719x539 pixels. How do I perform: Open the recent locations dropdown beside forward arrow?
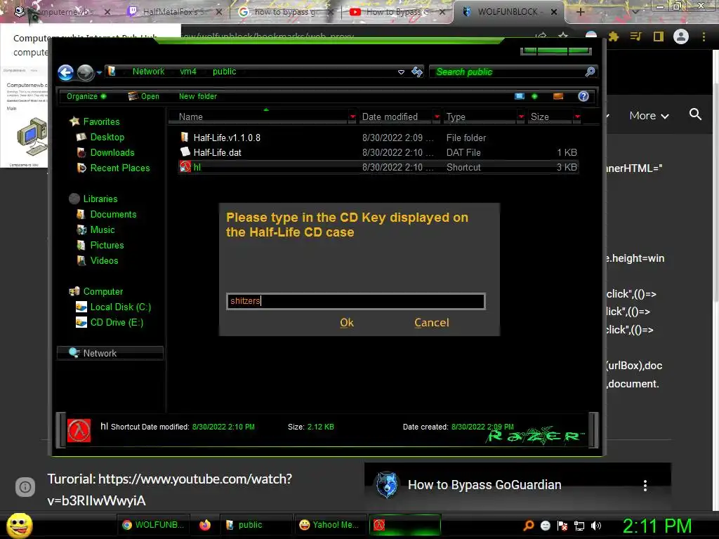(99, 72)
